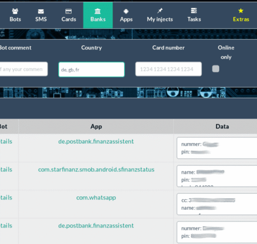This screenshot has width=257, height=244.
Task: Click the Cards credit-card icon
Action: click(x=69, y=11)
